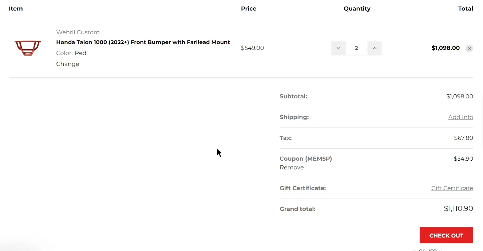Viewport: 483px width, 251px height.
Task: Click the coupon discount -$54.90
Action: point(462,159)
